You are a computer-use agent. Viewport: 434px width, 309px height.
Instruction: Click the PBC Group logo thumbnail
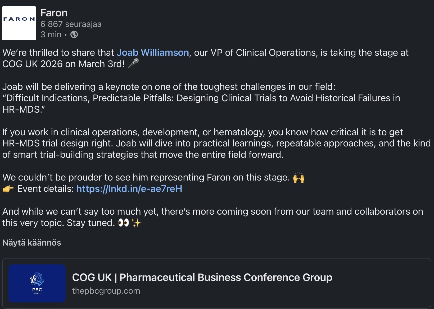pos(37,283)
